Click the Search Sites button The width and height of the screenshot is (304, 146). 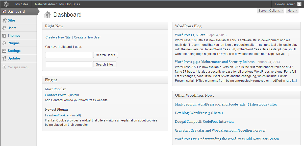[x=105, y=64]
